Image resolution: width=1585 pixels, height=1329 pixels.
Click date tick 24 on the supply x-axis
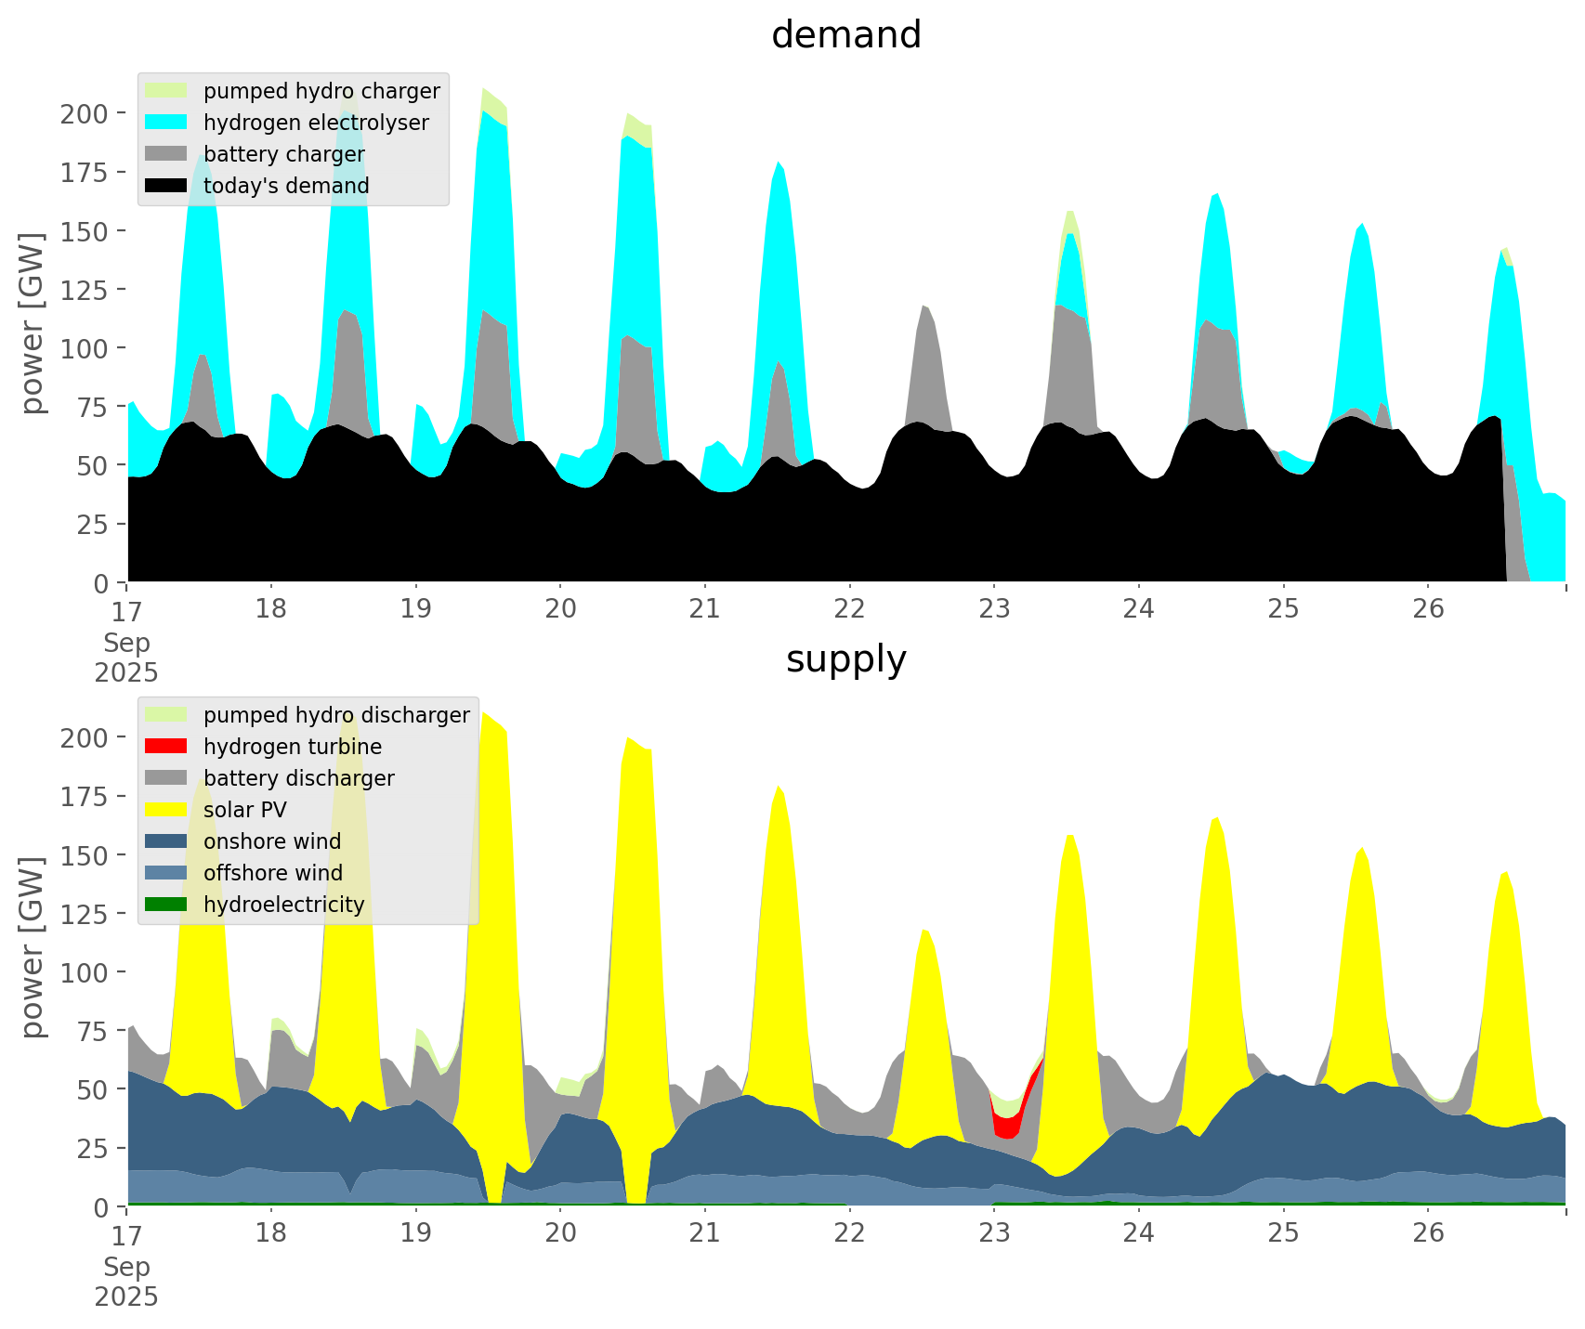tap(1138, 1233)
